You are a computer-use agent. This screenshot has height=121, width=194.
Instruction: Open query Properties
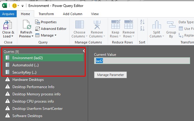coord(46,22)
